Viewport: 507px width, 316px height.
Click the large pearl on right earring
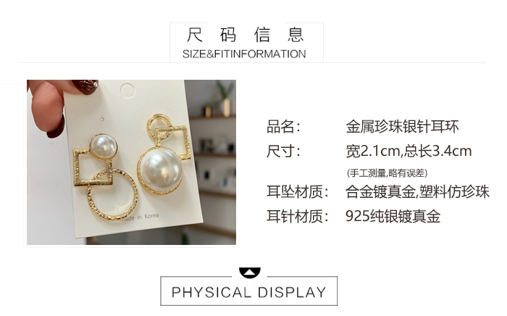pos(161,170)
